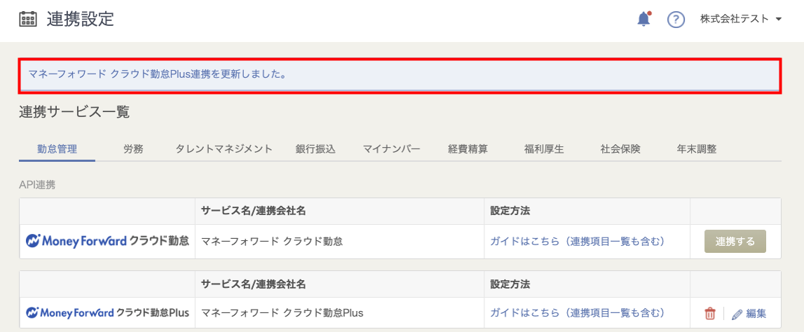This screenshot has width=804, height=332.
Task: Open the 経費精算 tab
Action: pyautogui.click(x=468, y=148)
